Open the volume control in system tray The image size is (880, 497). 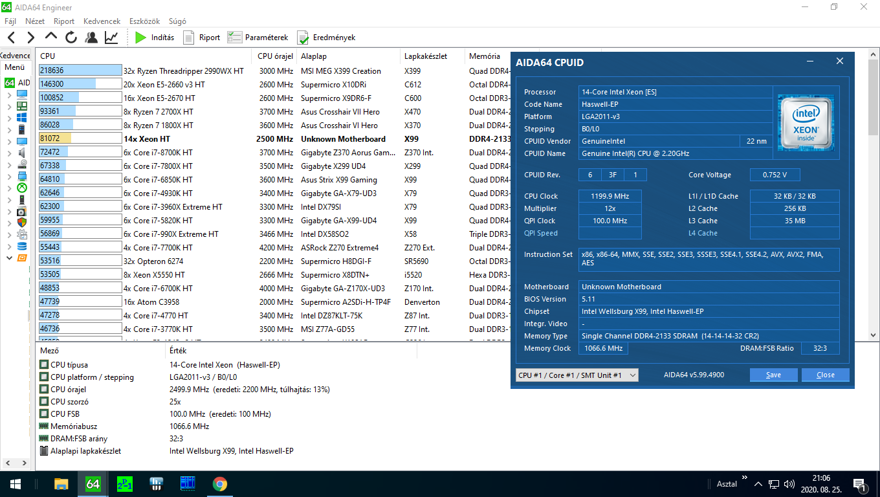pyautogui.click(x=789, y=483)
